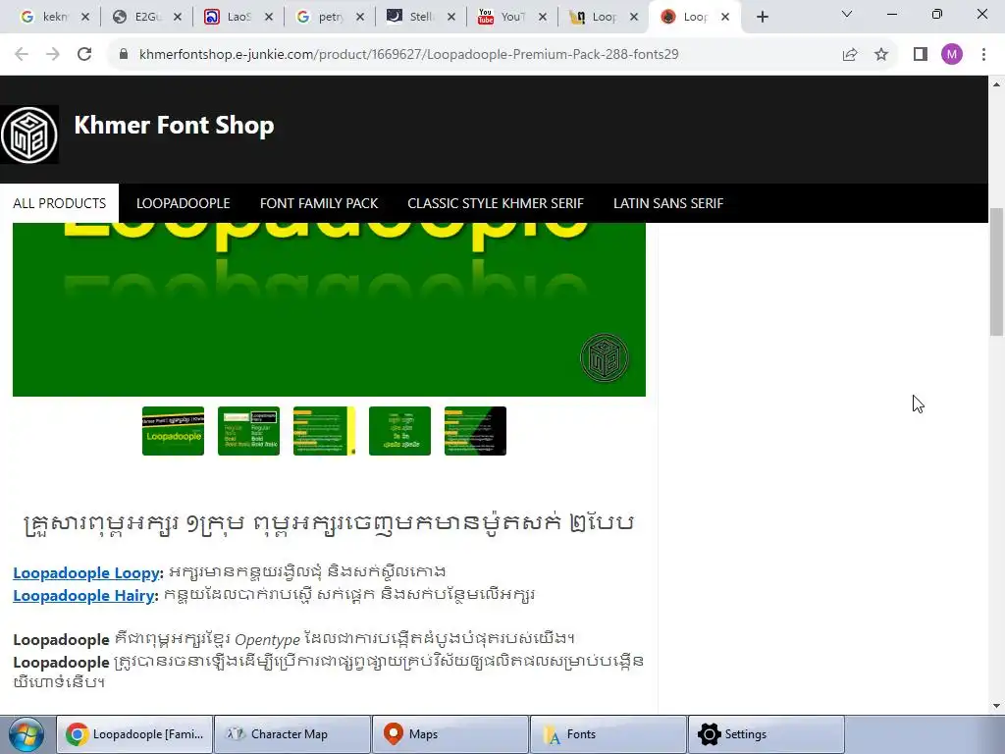Open the Loopadoople Hairy link

coord(84,596)
